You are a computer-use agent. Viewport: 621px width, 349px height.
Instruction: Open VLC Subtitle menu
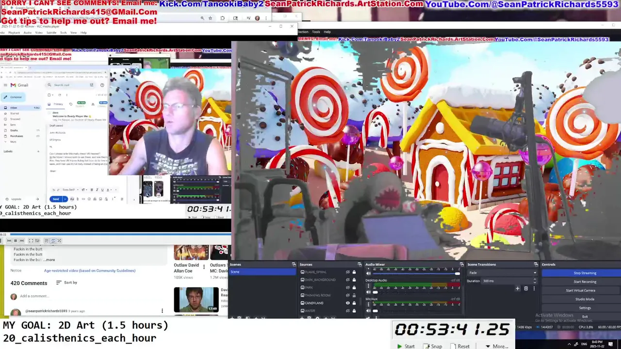click(x=51, y=32)
